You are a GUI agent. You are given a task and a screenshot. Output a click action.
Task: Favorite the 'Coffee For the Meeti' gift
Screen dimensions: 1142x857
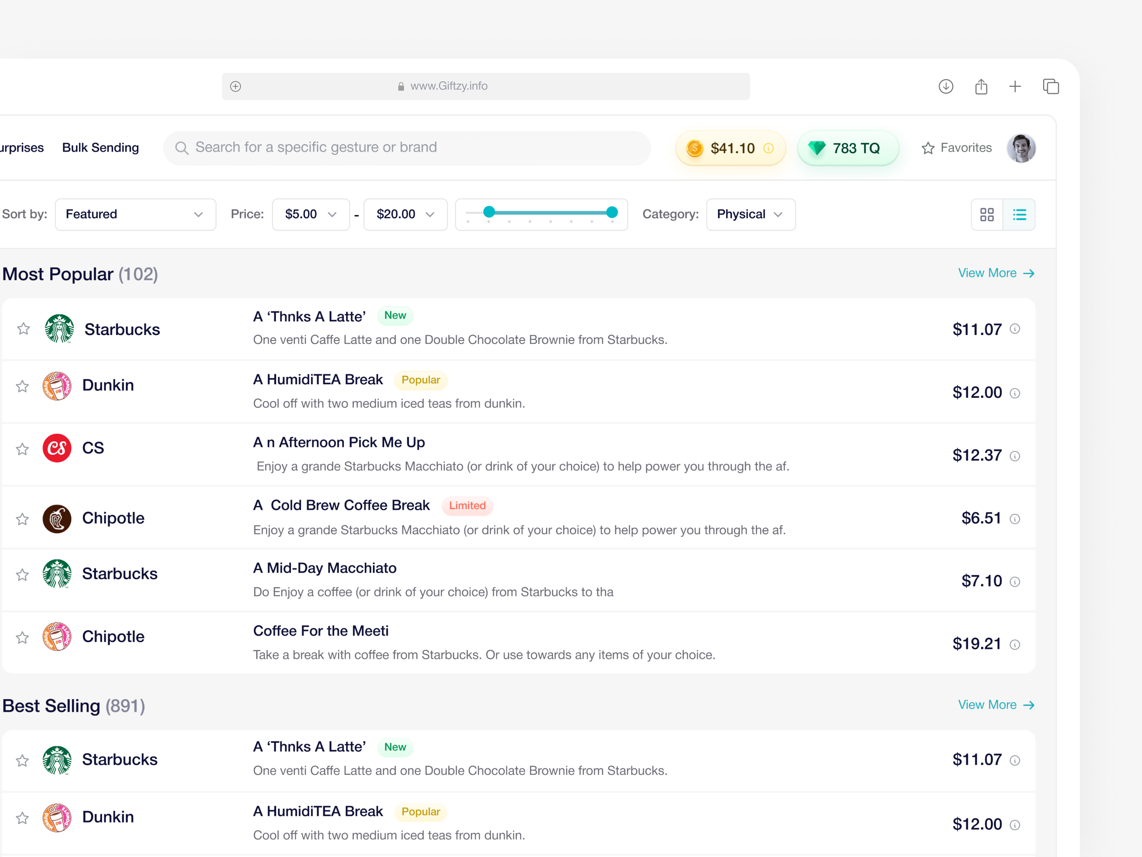point(22,637)
